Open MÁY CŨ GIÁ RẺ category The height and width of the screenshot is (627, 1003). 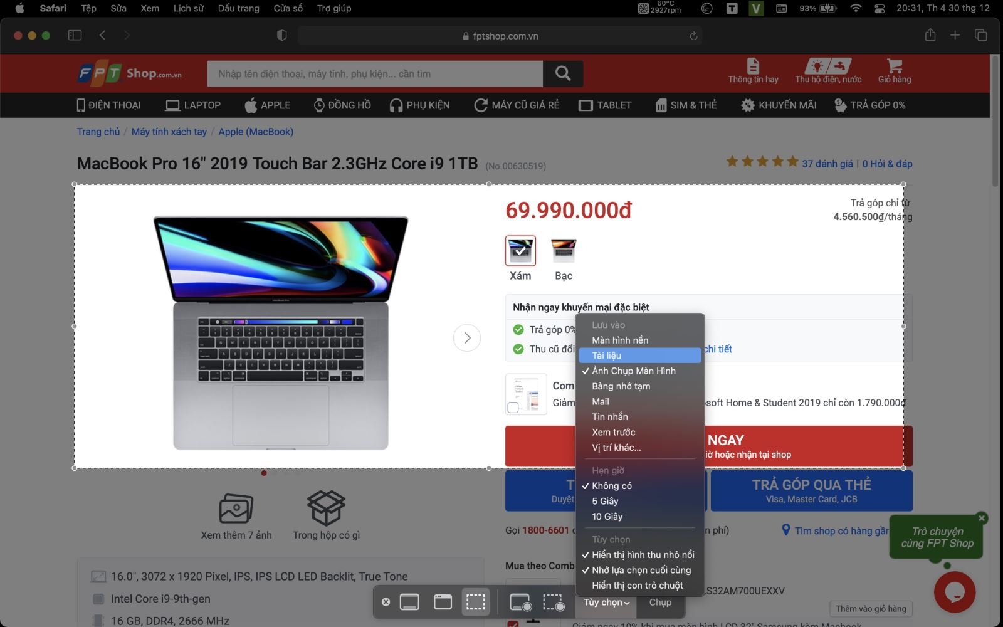pyautogui.click(x=517, y=105)
